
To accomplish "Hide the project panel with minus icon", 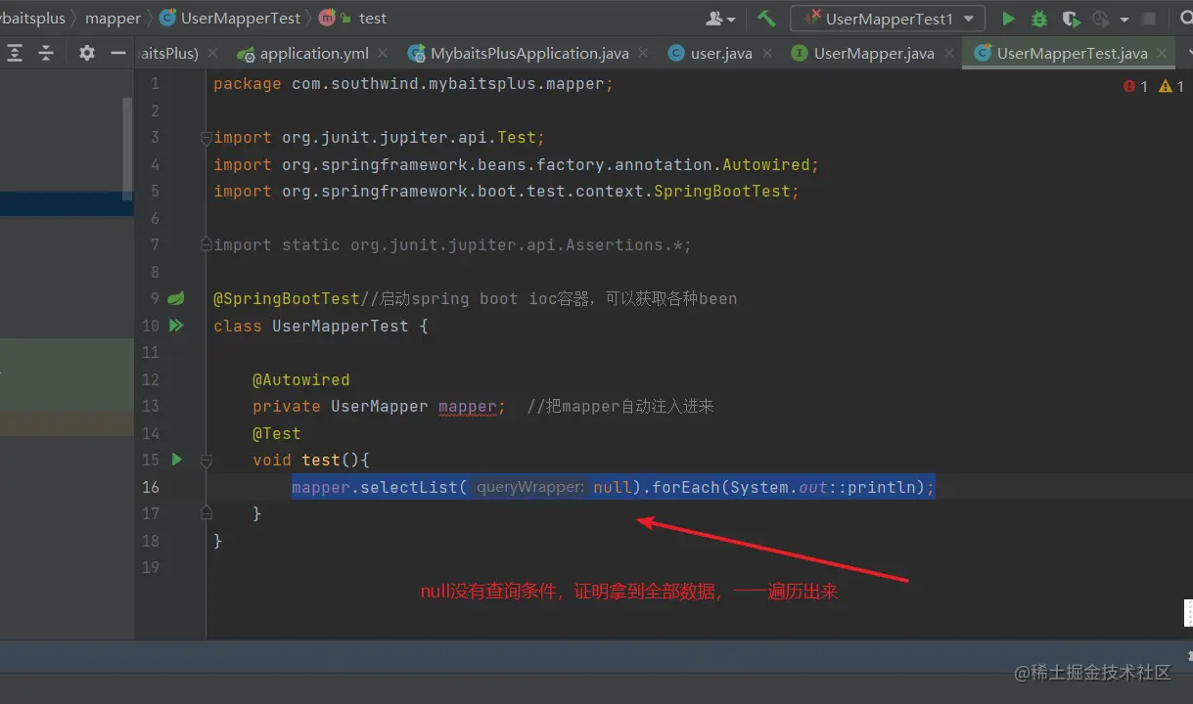I will [x=118, y=53].
